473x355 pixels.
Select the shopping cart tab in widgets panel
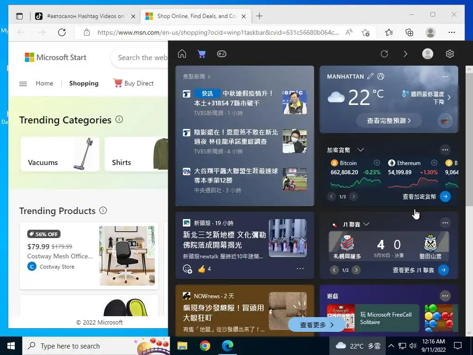point(201,54)
